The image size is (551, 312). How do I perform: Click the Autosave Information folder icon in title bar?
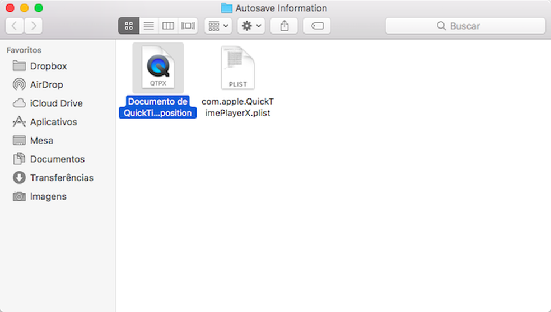click(227, 8)
